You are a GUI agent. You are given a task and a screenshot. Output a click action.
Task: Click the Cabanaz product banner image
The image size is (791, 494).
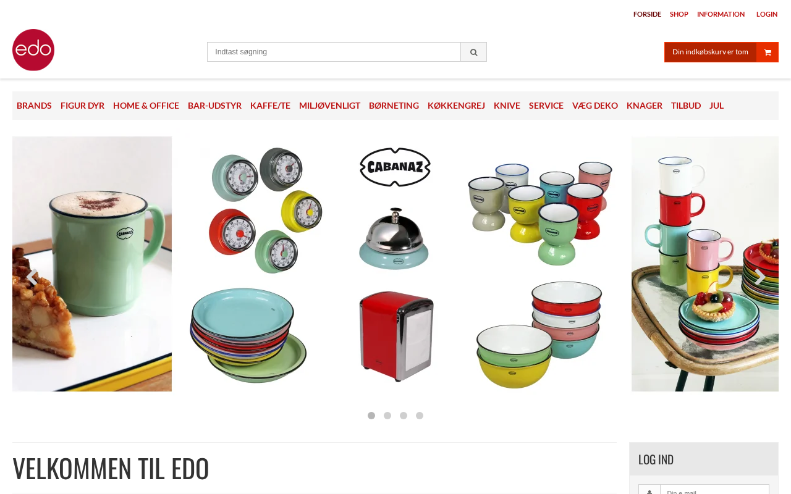tap(395, 264)
